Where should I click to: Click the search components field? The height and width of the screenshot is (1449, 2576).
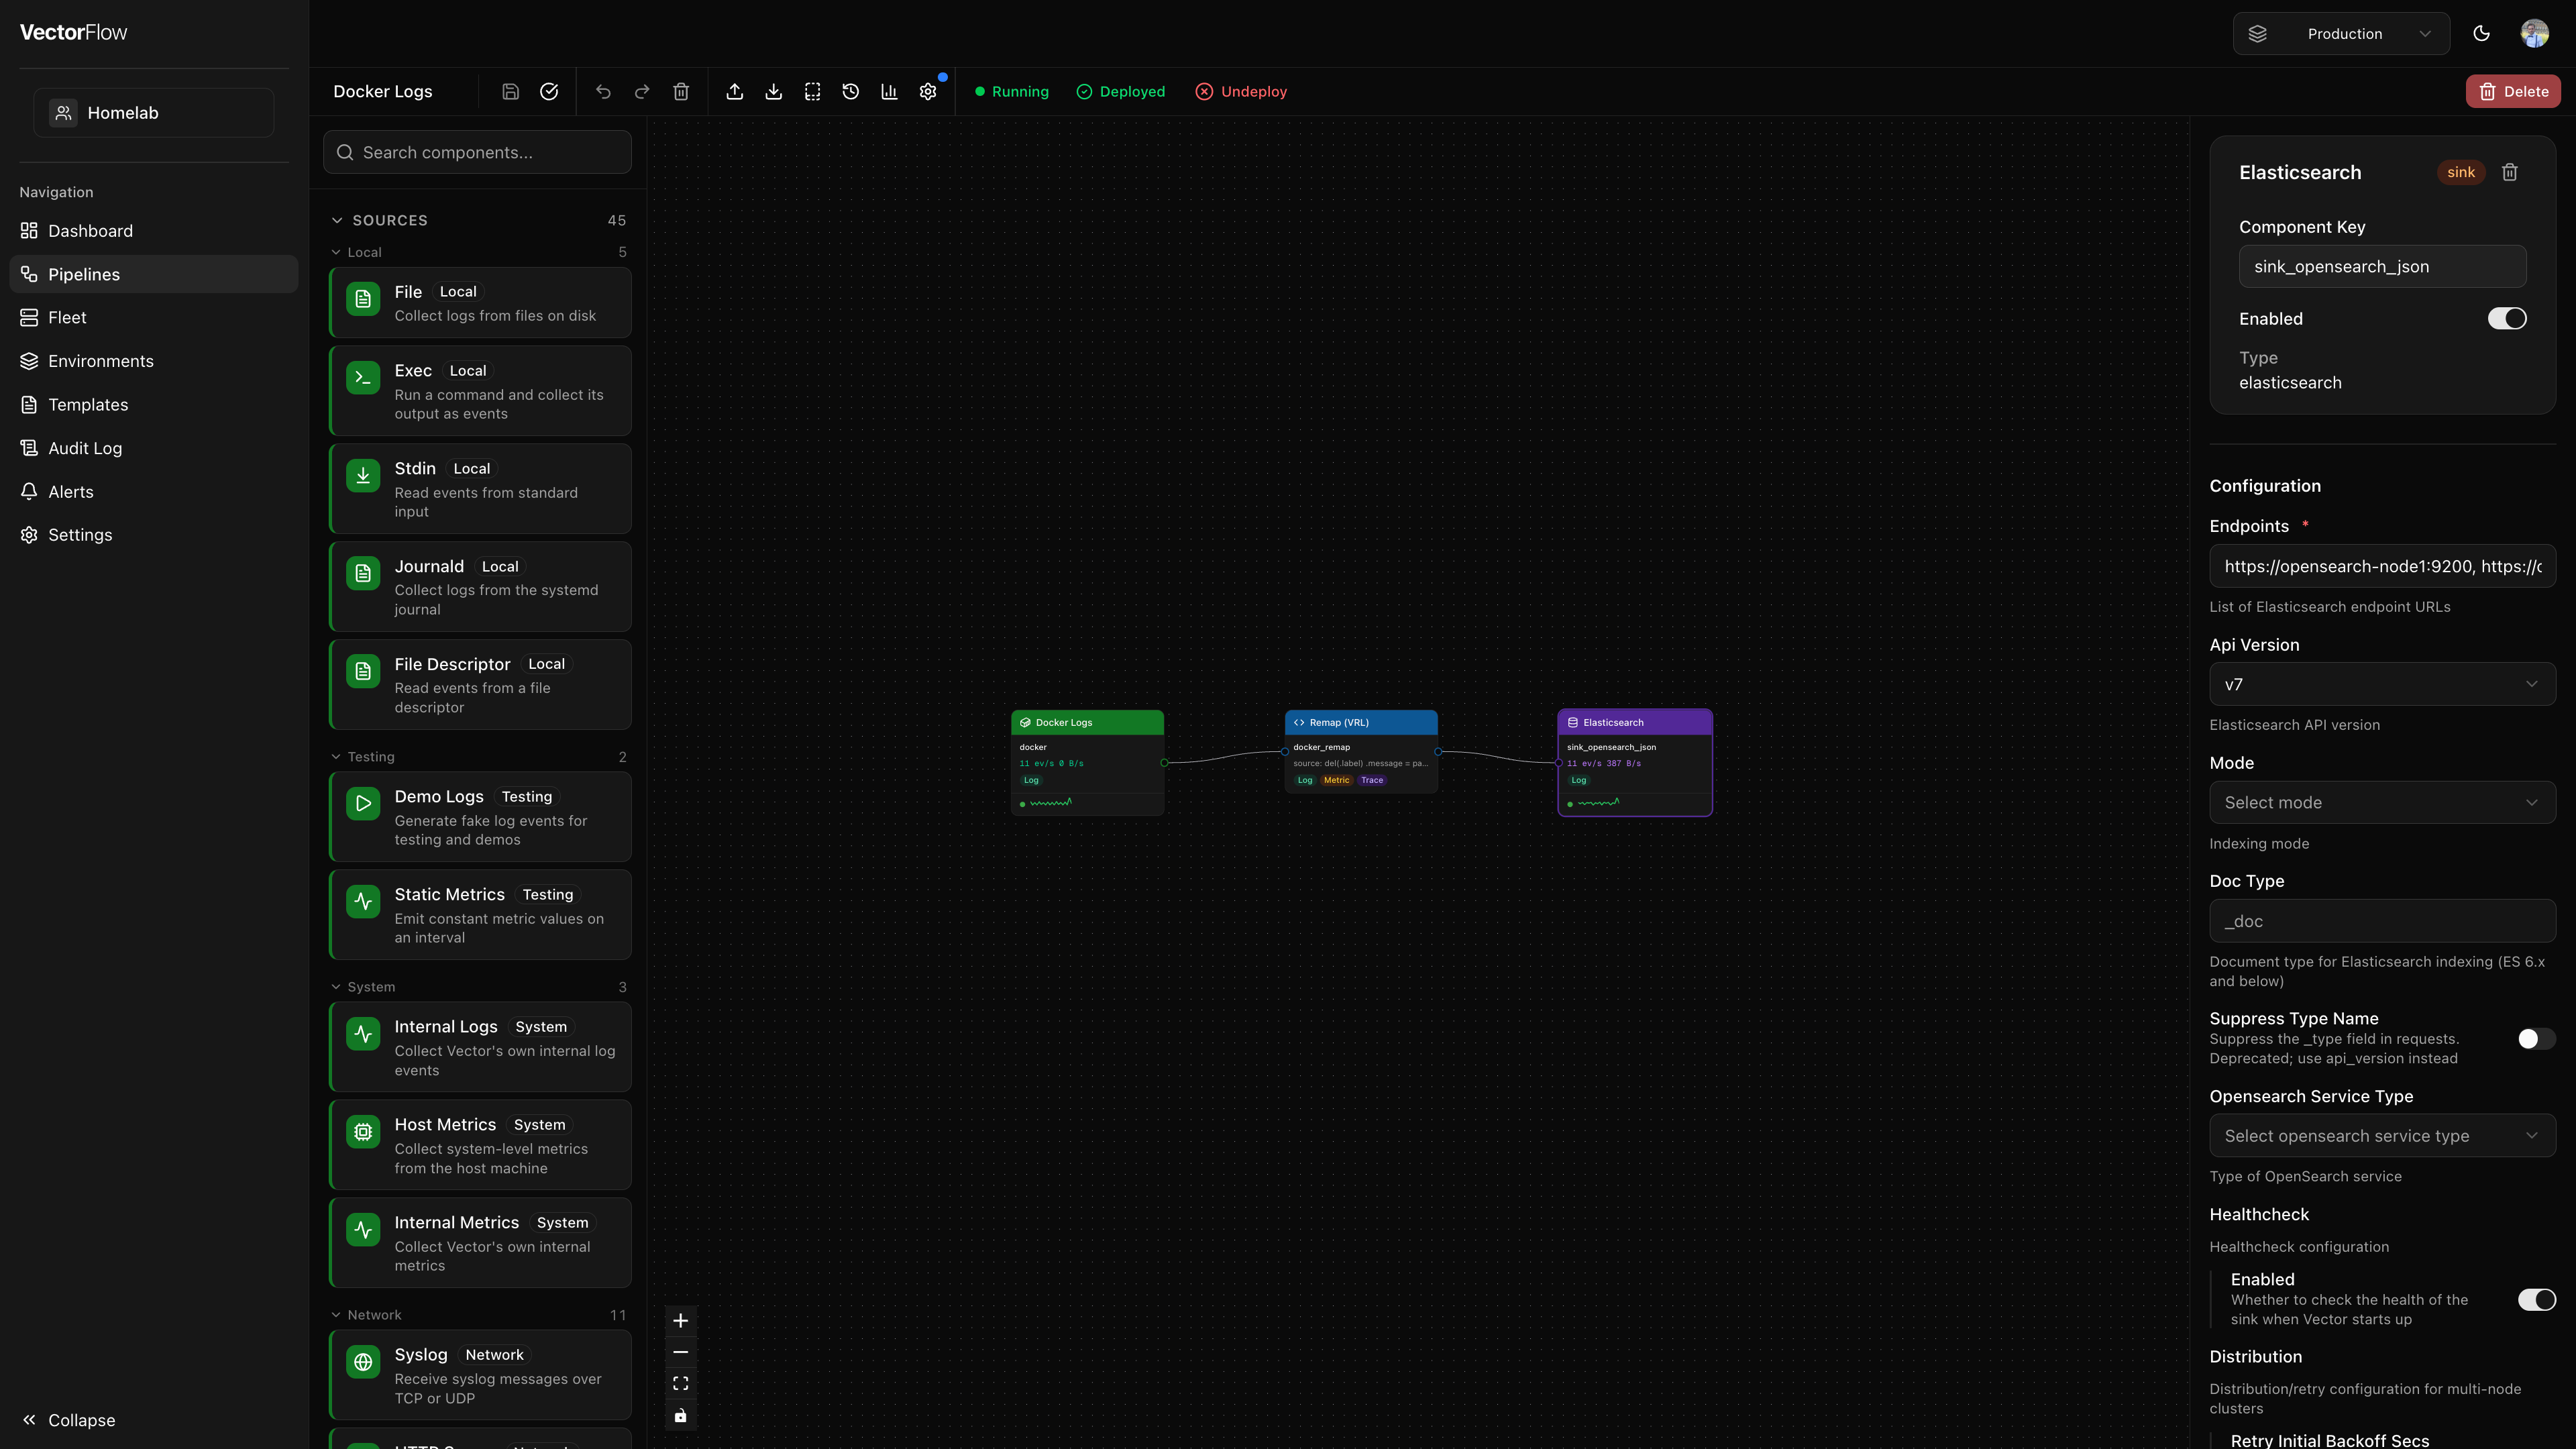click(477, 152)
